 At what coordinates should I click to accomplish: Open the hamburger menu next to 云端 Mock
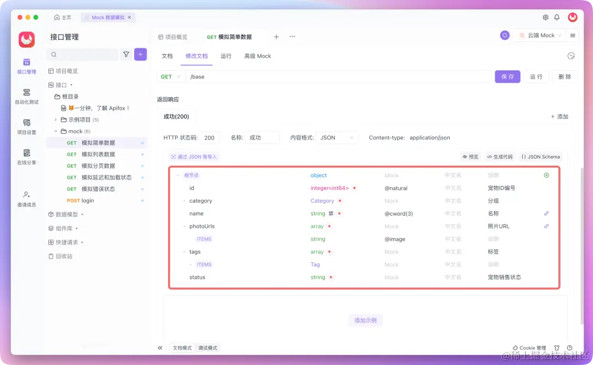573,35
